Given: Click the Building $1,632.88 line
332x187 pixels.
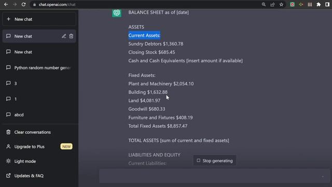Looking at the screenshot, I should 148,92.
